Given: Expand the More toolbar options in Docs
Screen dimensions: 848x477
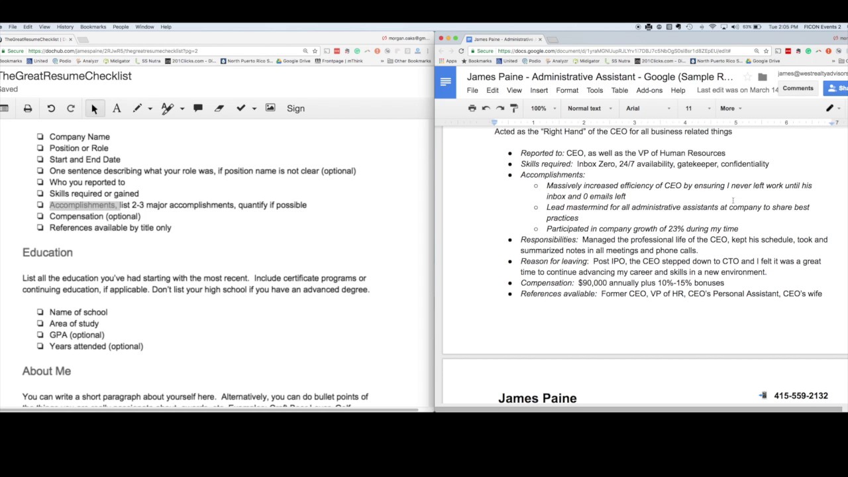Looking at the screenshot, I should pos(731,109).
